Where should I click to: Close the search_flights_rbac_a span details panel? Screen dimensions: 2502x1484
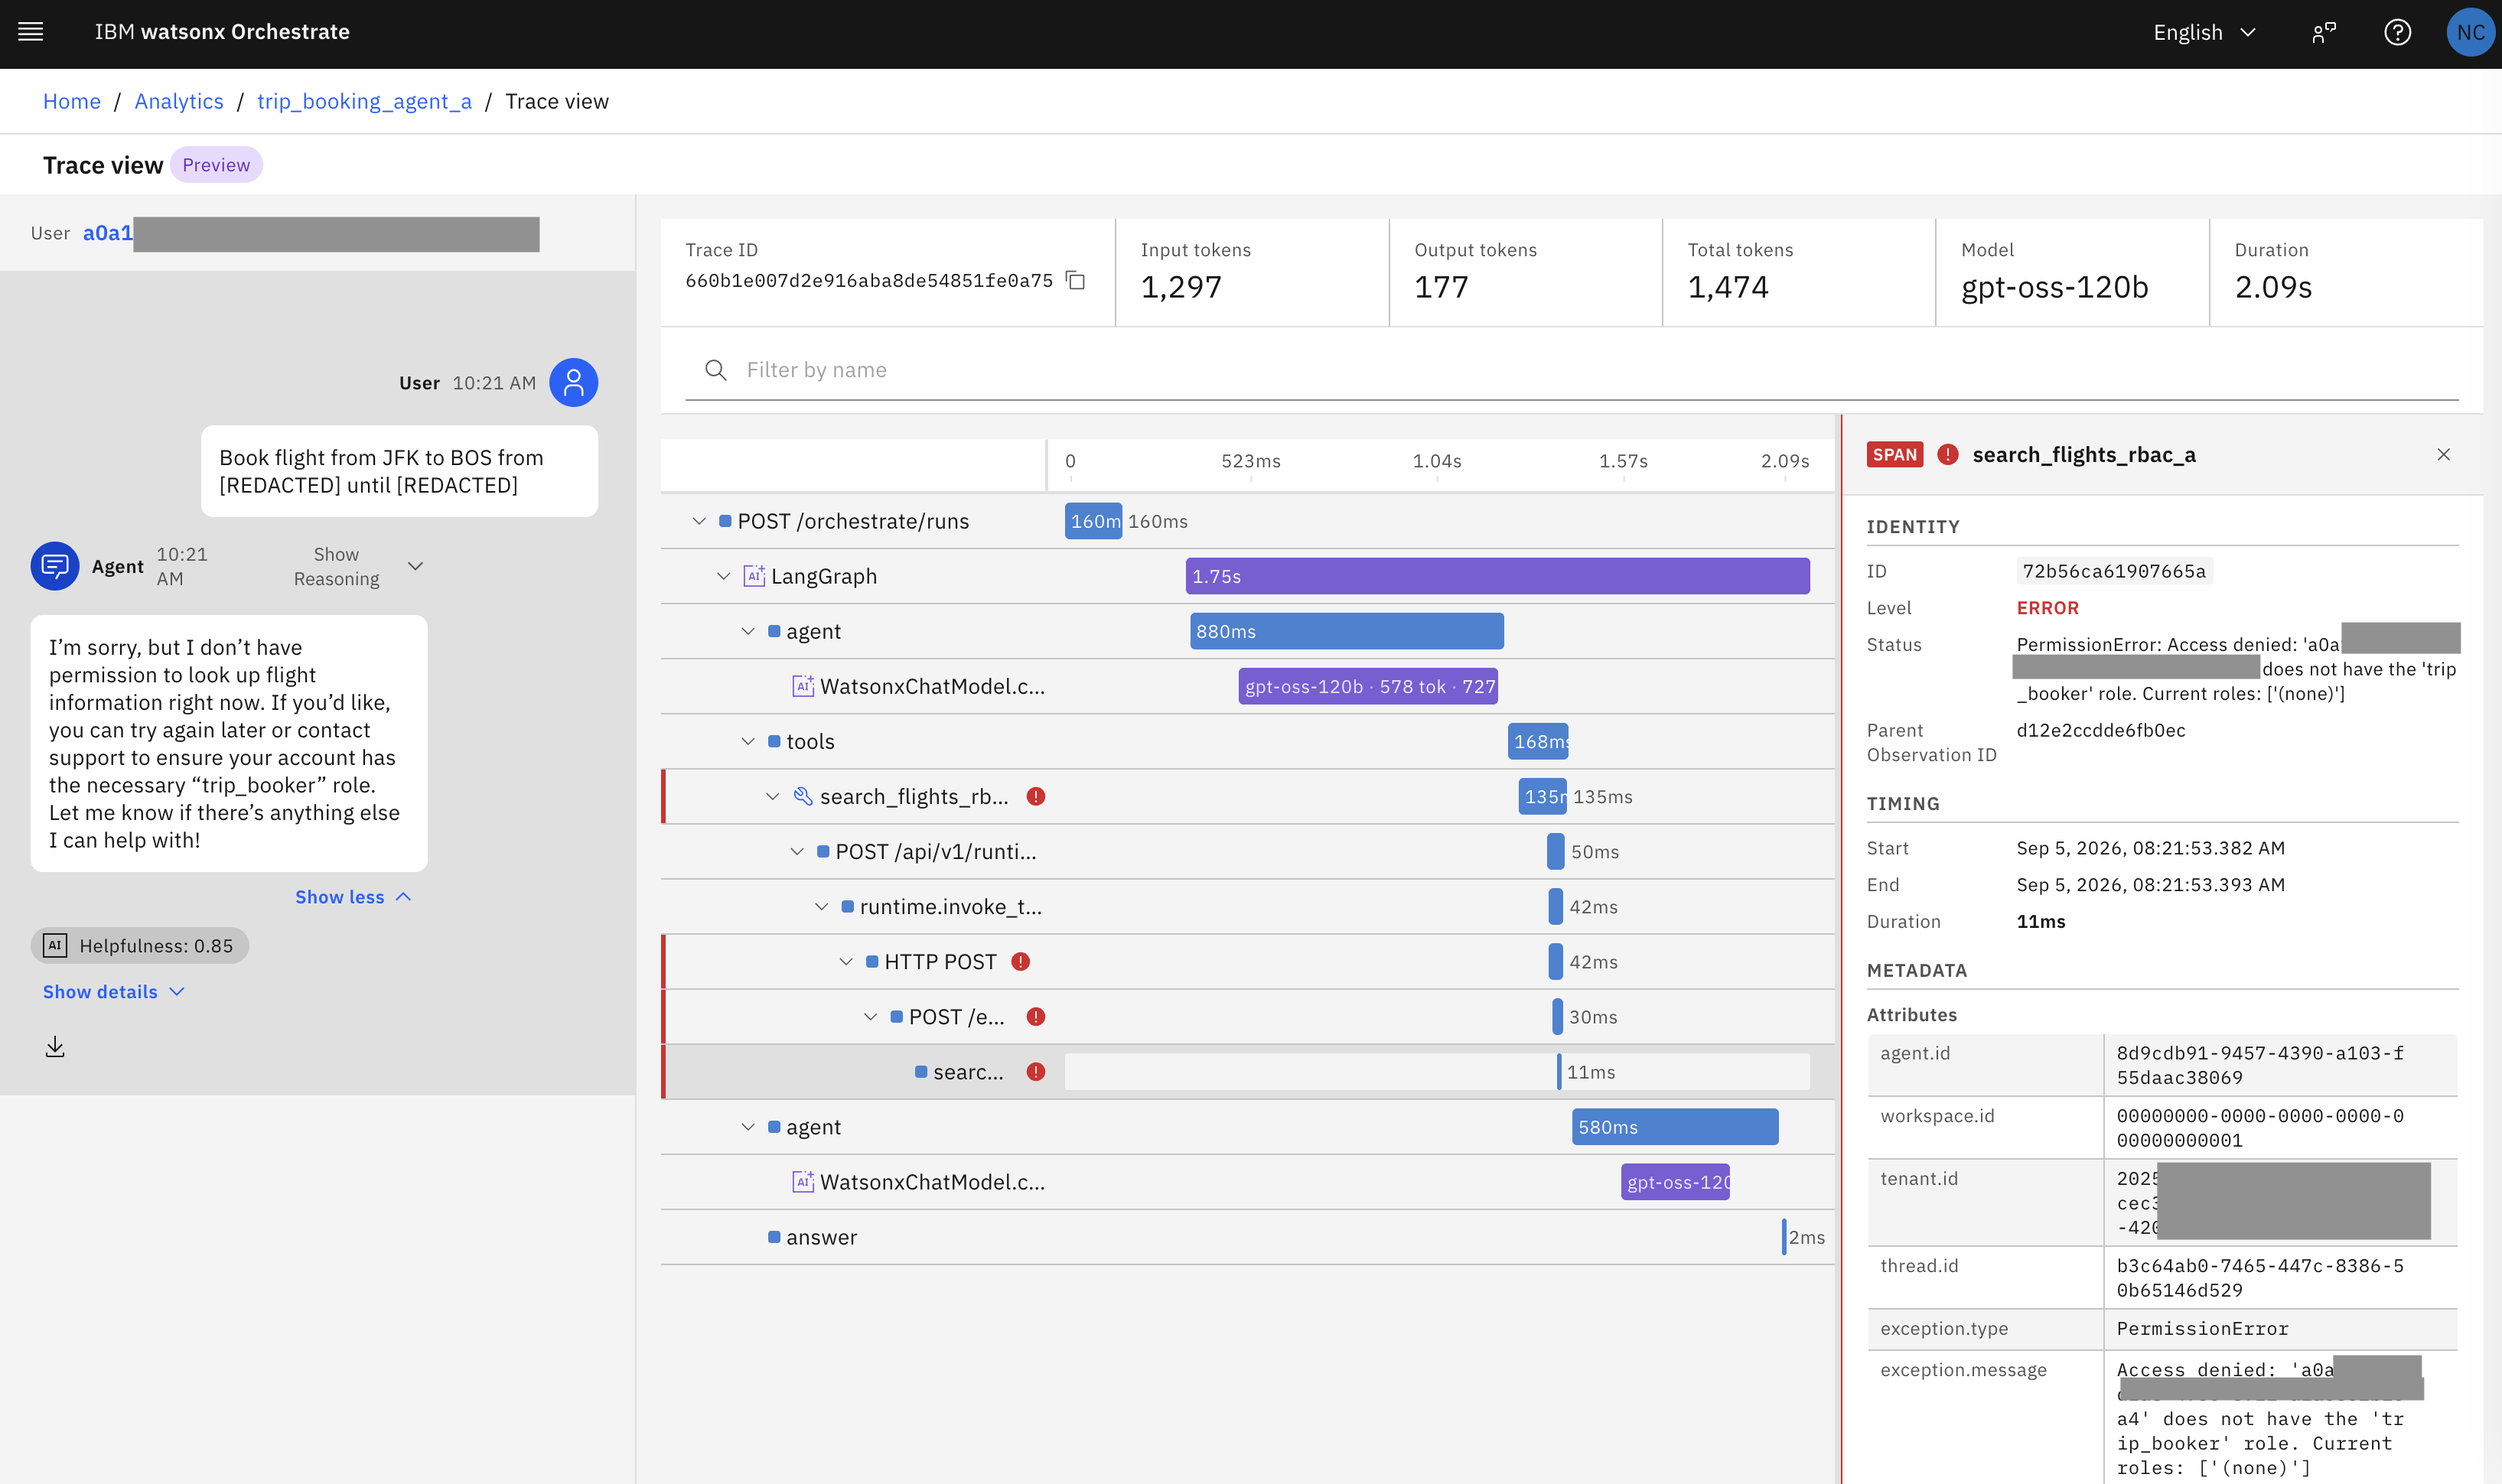(2443, 455)
